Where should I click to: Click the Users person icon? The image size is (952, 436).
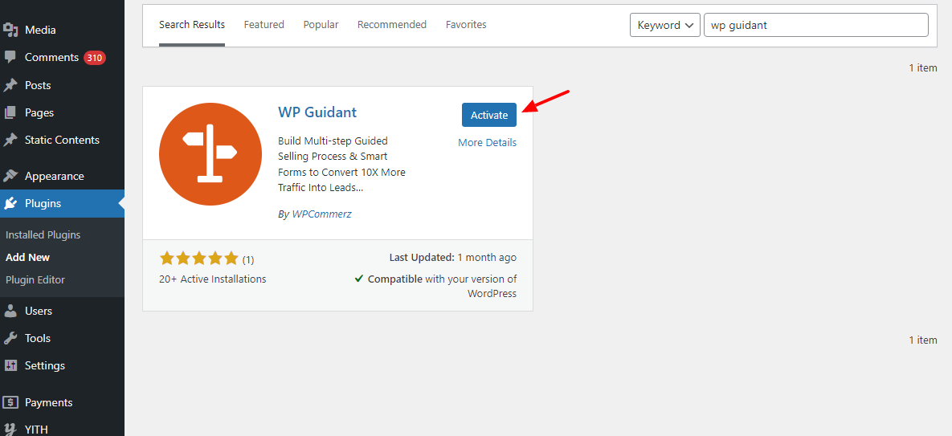pyautogui.click(x=10, y=311)
